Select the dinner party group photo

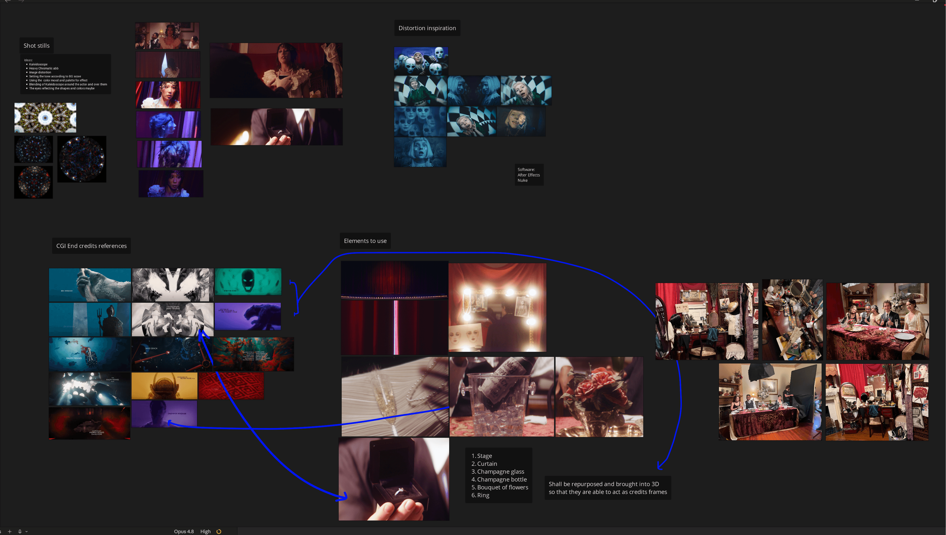click(x=878, y=322)
